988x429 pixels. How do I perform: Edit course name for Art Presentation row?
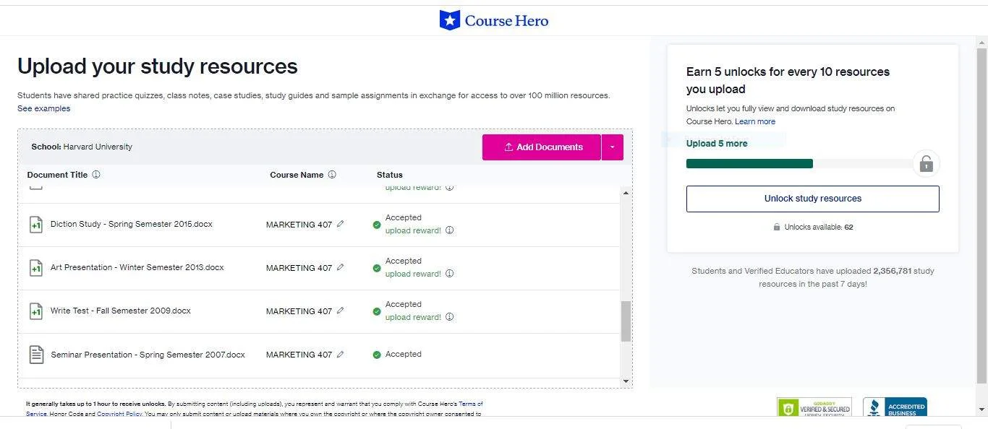341,267
